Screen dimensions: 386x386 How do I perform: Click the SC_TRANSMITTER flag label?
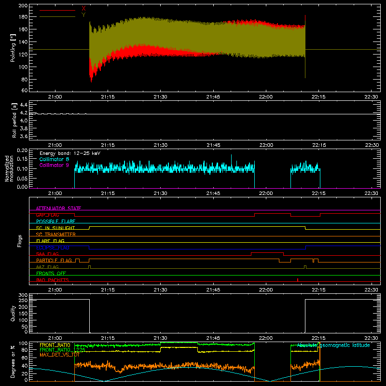tap(55, 234)
